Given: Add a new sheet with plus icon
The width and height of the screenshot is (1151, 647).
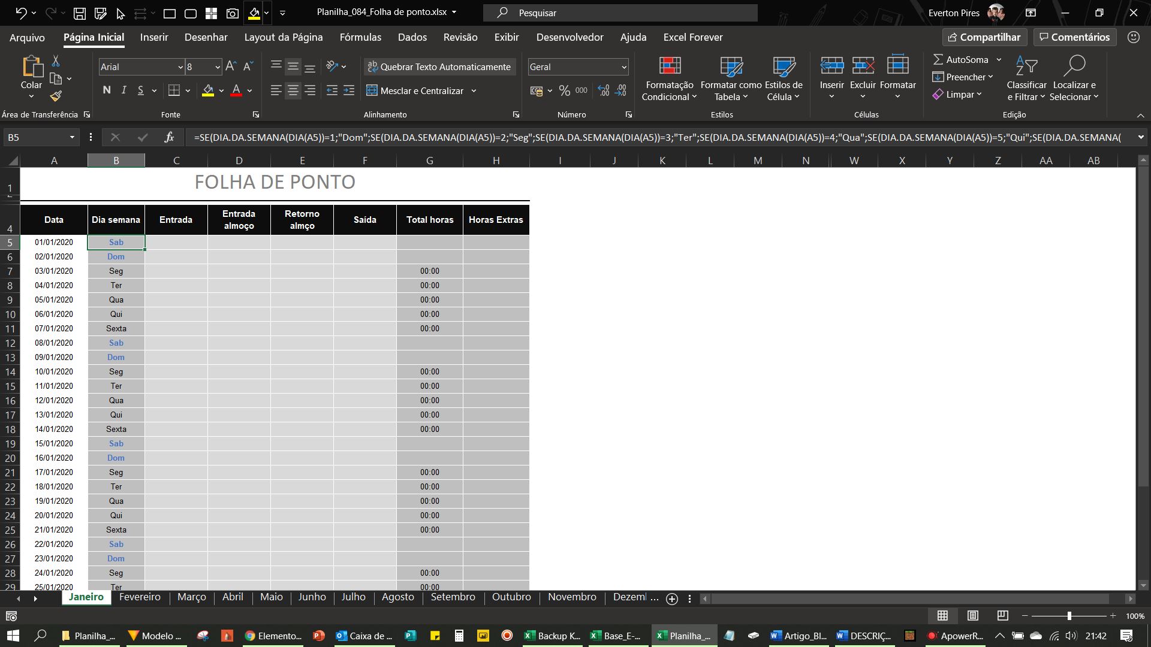Looking at the screenshot, I should click(x=672, y=598).
